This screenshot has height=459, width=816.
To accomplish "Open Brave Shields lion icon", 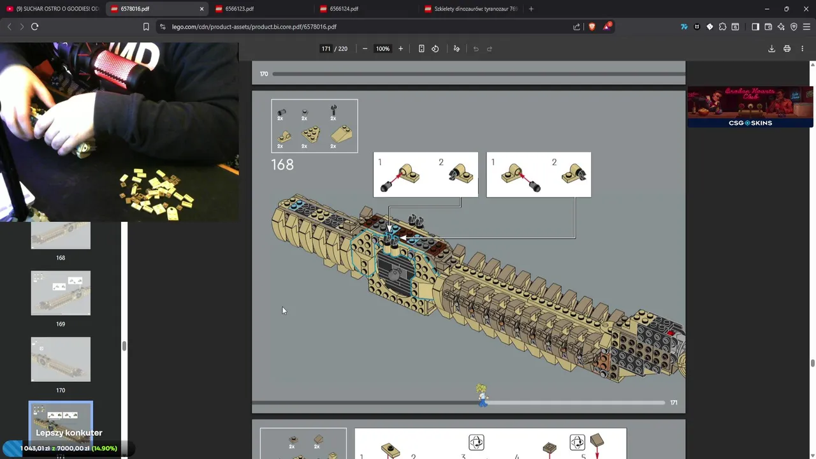I will pos(592,27).
